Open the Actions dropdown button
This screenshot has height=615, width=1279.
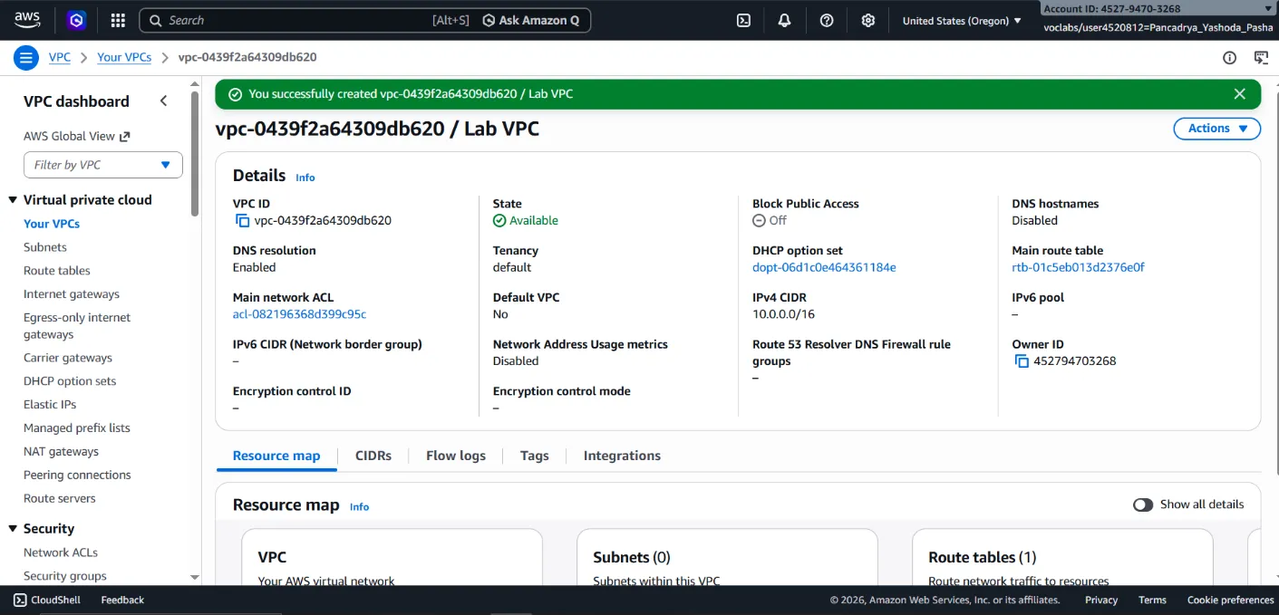tap(1216, 129)
